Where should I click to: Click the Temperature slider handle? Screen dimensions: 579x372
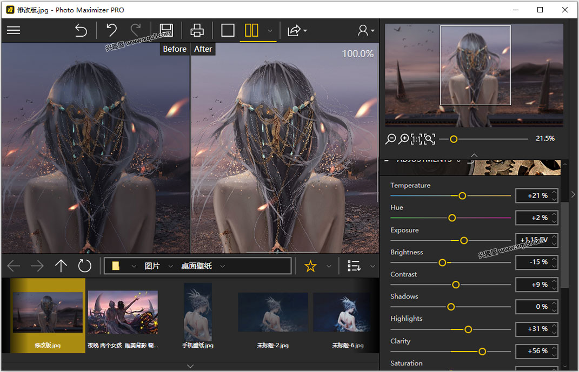click(x=462, y=195)
